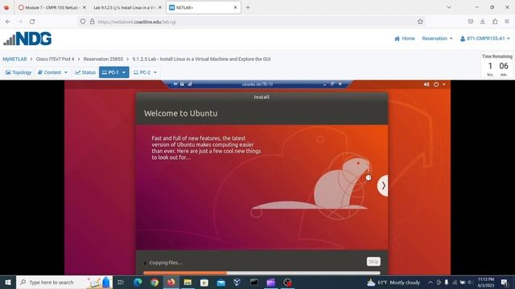Viewport: 515px width, 289px height.
Task: Open File Explorer from the taskbar
Action: 187,282
